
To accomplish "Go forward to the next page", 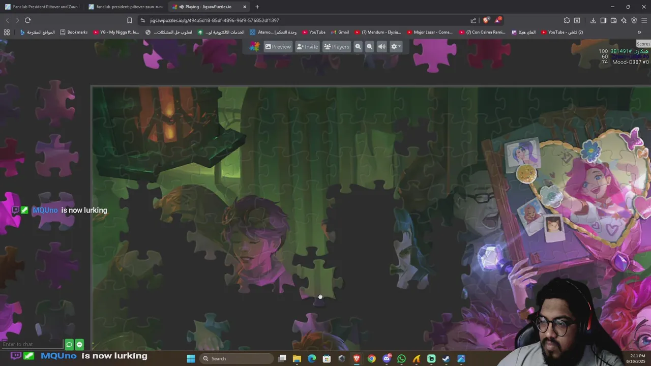I will click(17, 20).
